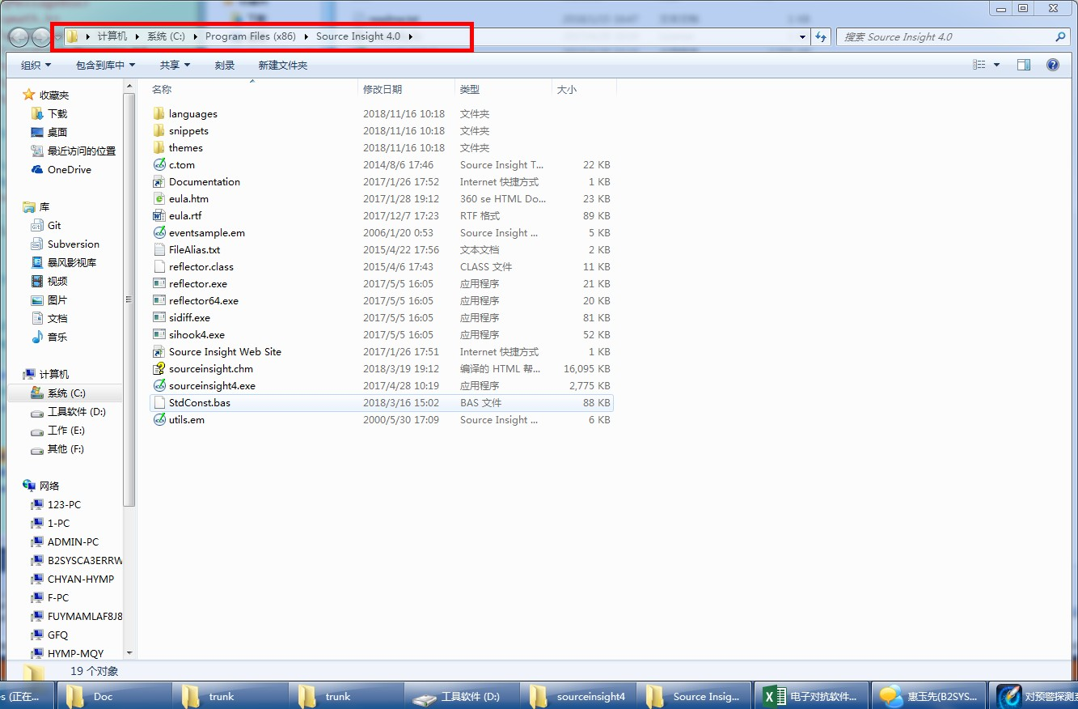Select the Source Insight Web Site icon
This screenshot has height=709, width=1078.
tap(159, 352)
